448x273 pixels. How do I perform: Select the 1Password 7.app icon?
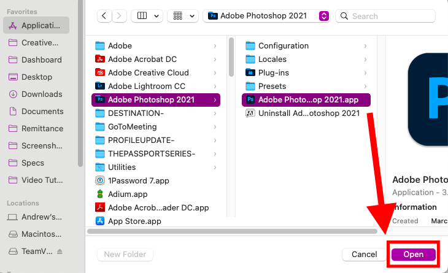coord(99,180)
